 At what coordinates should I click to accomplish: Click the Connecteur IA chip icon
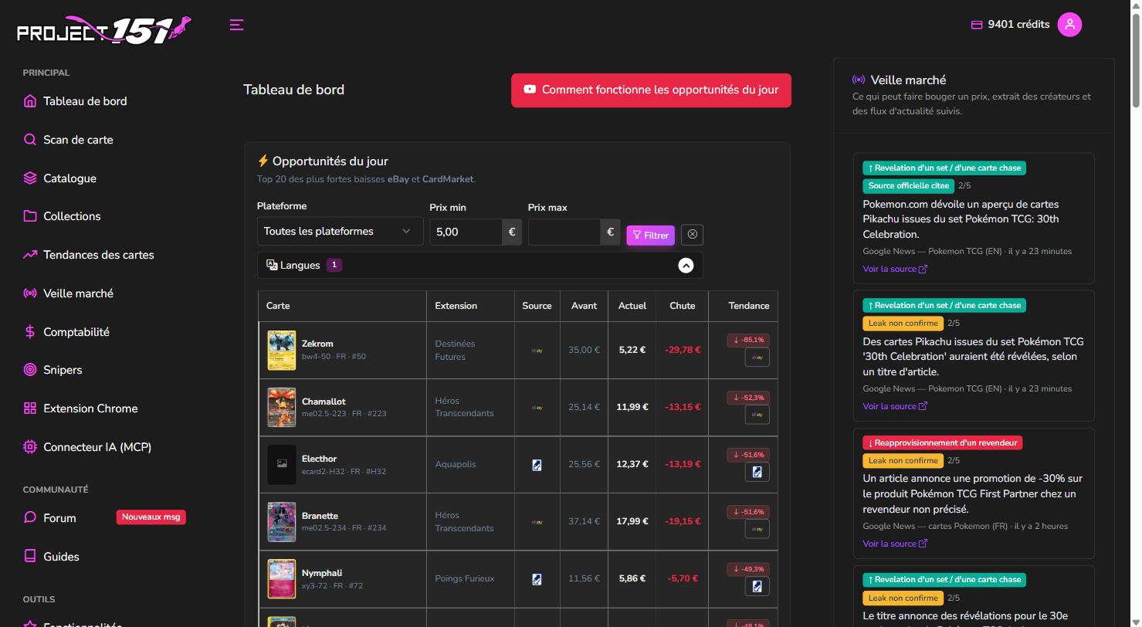[30, 447]
